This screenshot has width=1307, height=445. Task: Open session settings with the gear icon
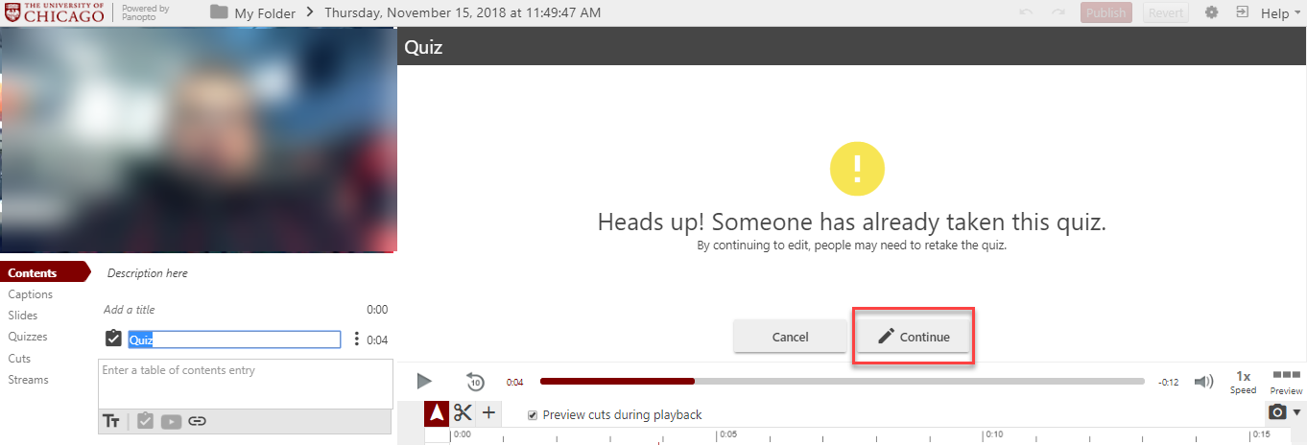[1211, 13]
